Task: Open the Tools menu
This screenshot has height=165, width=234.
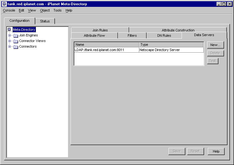Action: pyautogui.click(x=57, y=10)
